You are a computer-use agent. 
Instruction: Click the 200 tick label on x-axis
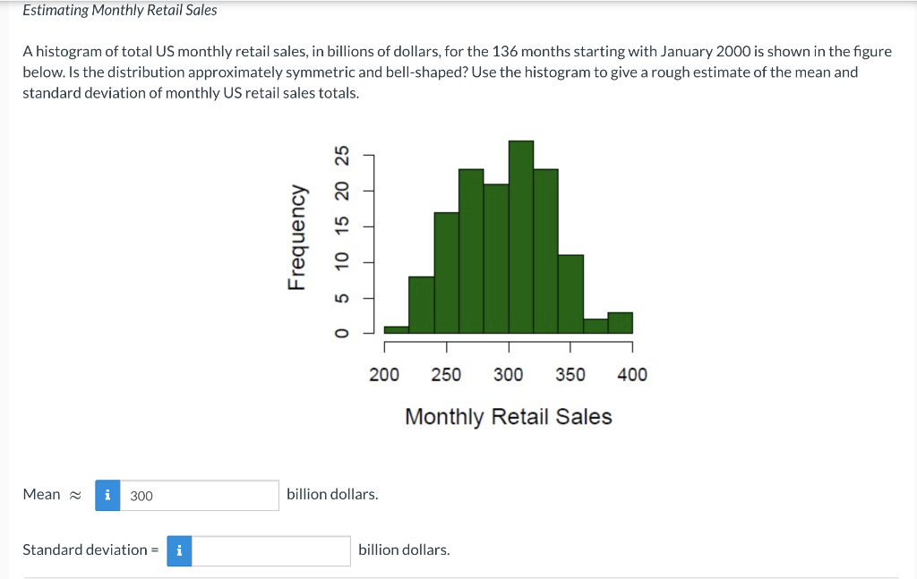click(384, 375)
